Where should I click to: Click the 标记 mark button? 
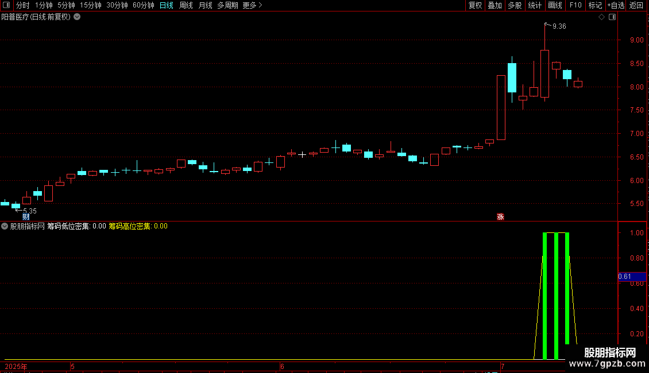[x=595, y=5]
